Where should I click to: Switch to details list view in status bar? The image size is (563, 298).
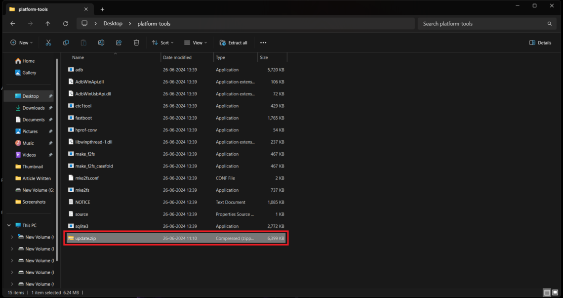(x=547, y=293)
